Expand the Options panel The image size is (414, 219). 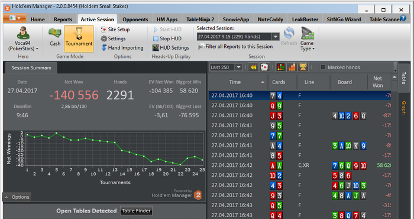[x=17, y=197]
